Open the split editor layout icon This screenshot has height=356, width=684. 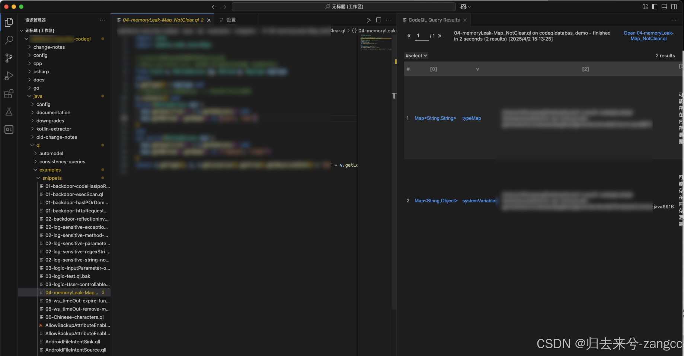(378, 20)
